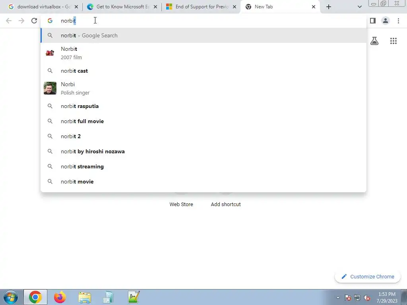
Task: Click the Norbit film thumbnail image
Action: point(50,53)
